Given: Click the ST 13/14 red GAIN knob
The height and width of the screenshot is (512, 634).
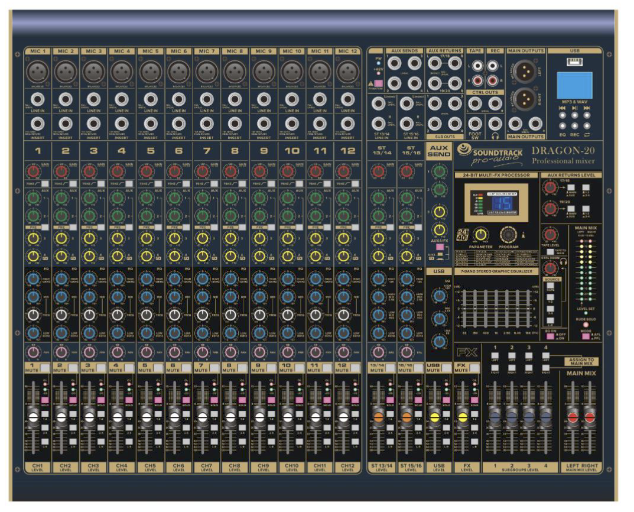Looking at the screenshot, I should 379,171.
